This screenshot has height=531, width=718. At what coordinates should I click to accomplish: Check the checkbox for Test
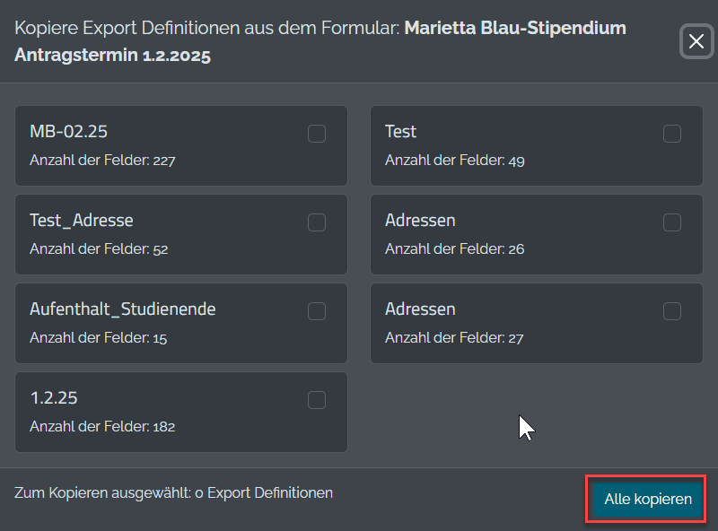(672, 133)
